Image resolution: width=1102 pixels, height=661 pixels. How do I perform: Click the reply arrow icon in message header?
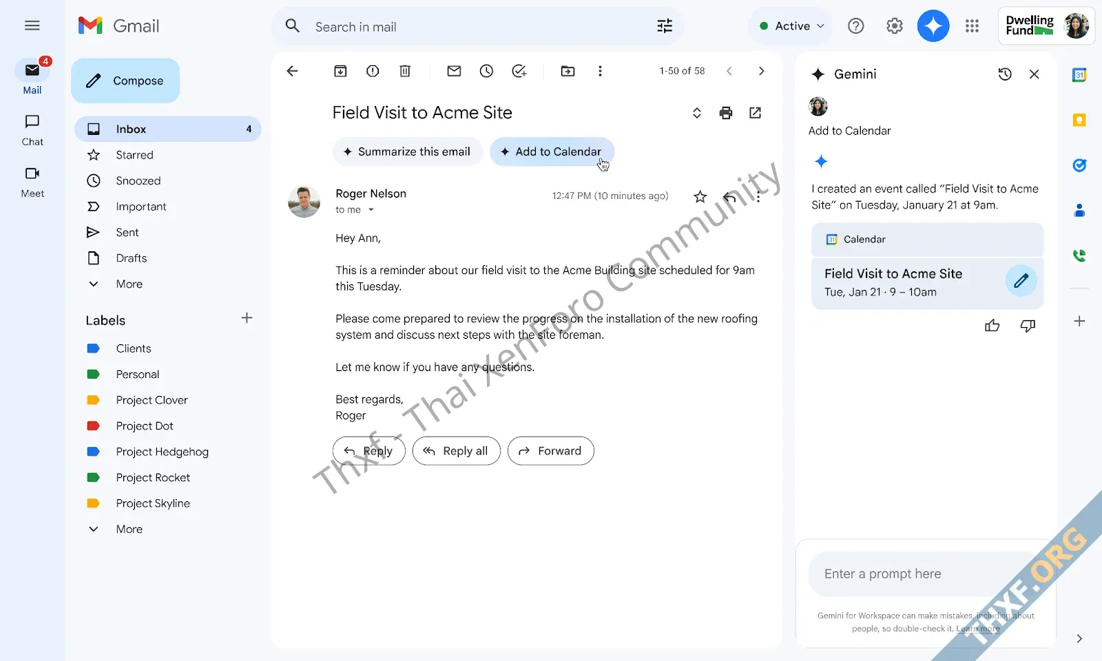point(730,197)
